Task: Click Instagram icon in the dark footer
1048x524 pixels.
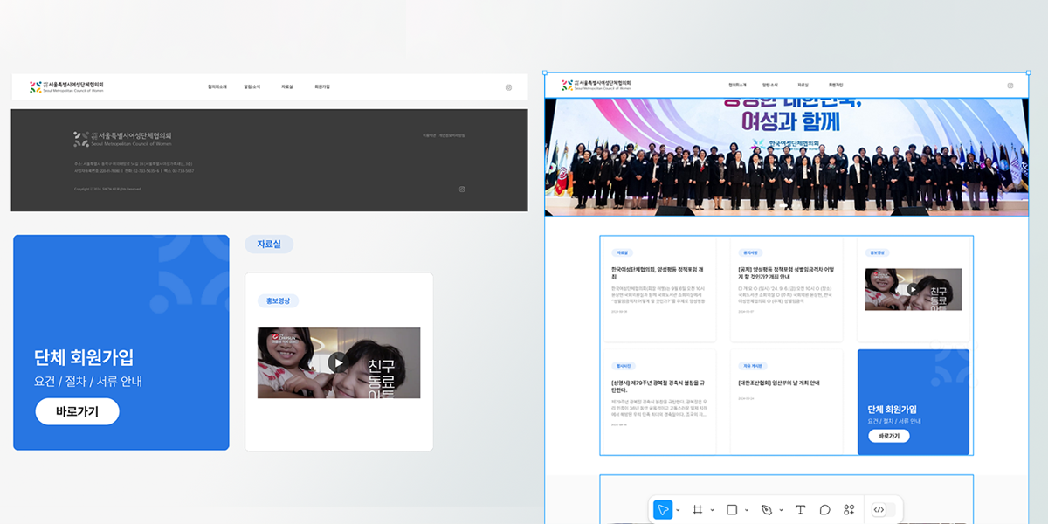Action: 462,190
